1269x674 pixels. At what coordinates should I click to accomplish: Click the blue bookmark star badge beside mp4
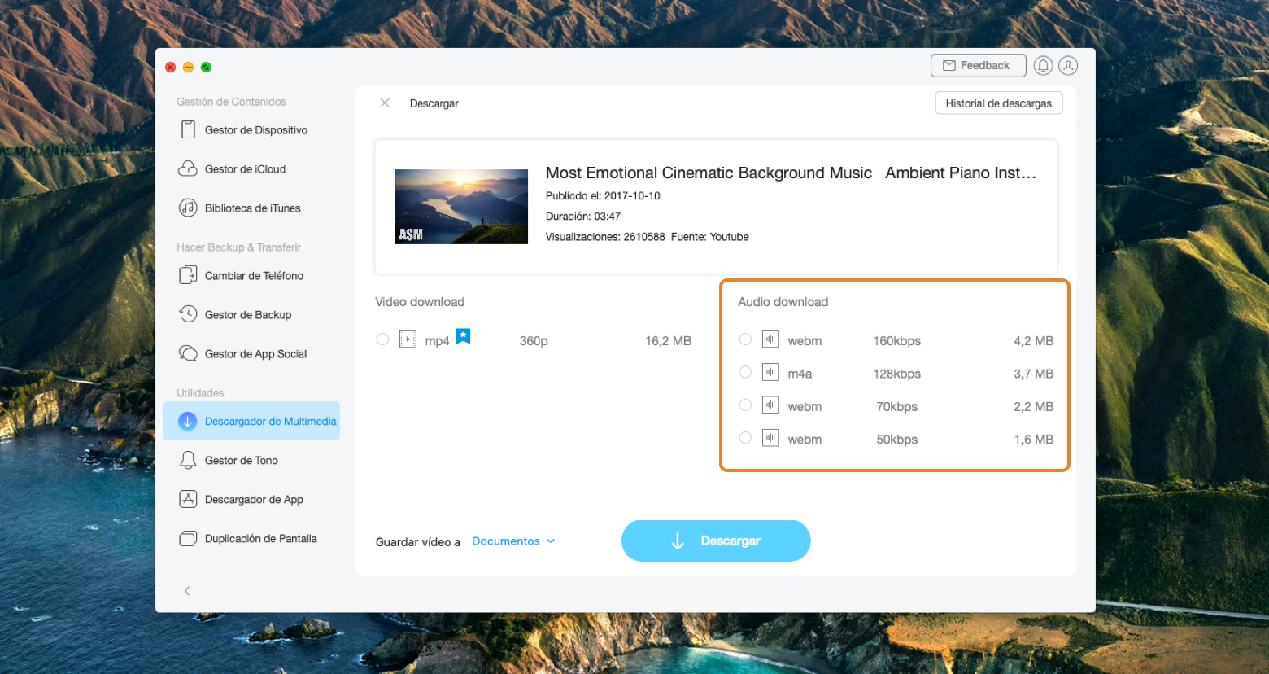click(x=464, y=335)
